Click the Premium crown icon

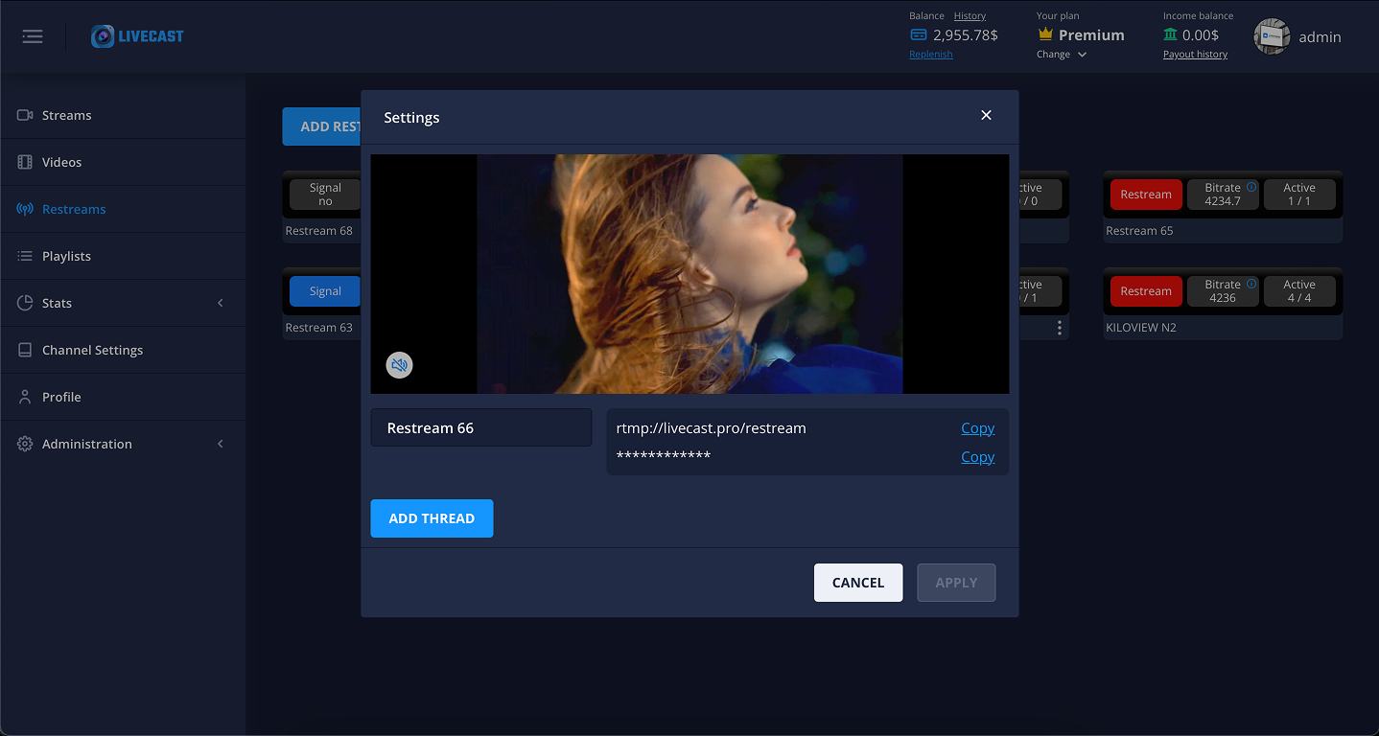[x=1044, y=34]
